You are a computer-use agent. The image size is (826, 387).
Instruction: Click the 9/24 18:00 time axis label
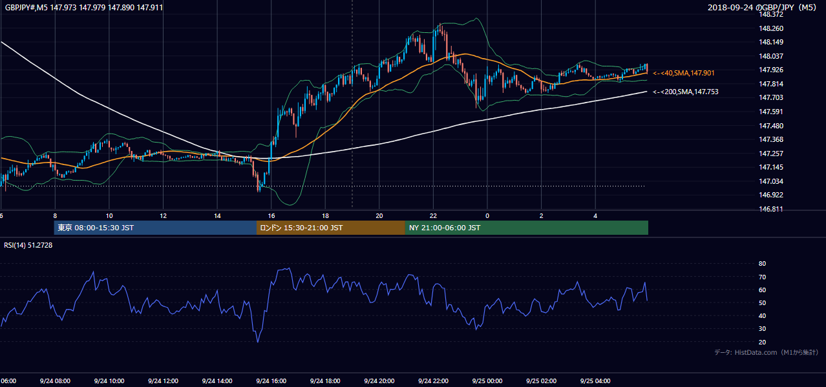pyautogui.click(x=325, y=381)
